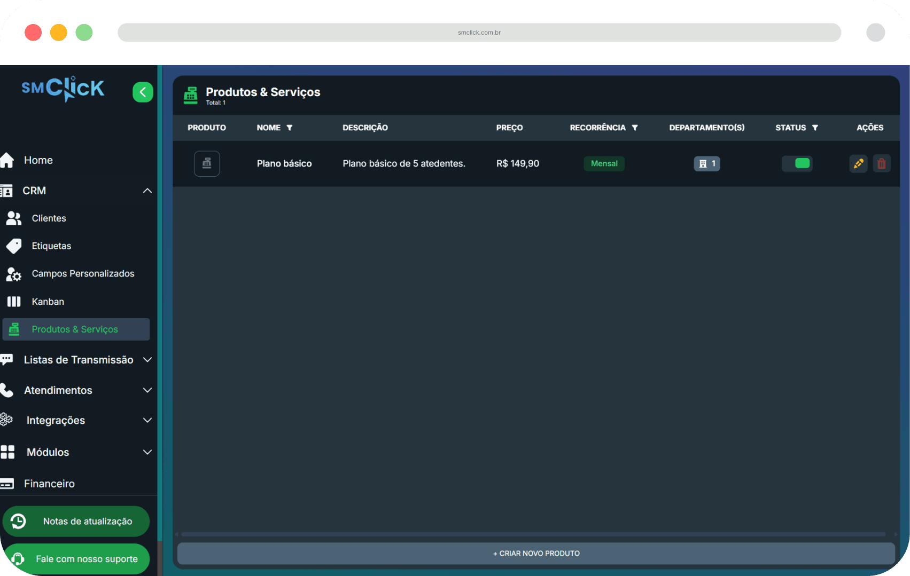Open the Clientes menu item
Viewport: 910px width, 576px height.
[49, 218]
